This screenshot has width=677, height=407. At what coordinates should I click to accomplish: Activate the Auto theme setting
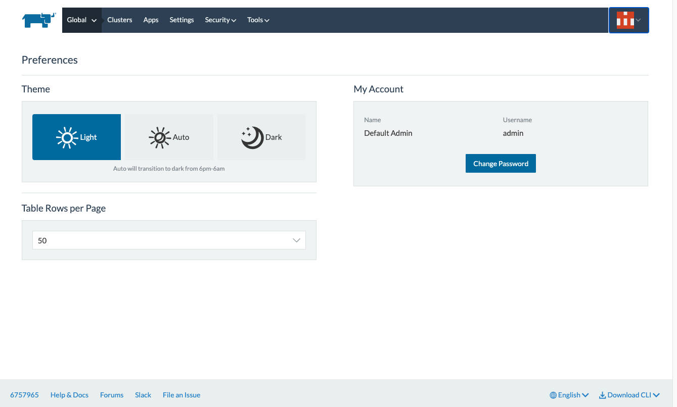168,137
